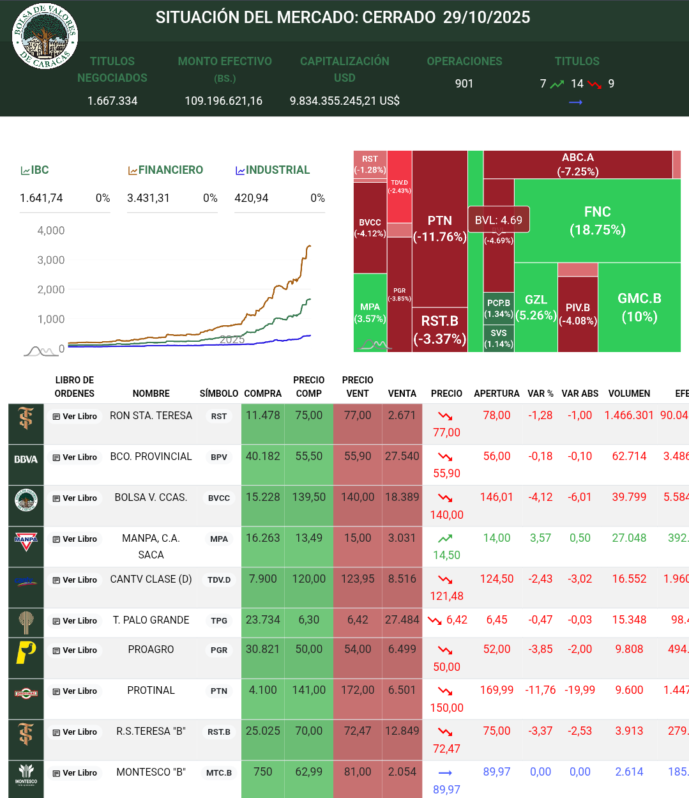
Task: Click the INDUSTRIAL index chart icon
Action: 240,171
